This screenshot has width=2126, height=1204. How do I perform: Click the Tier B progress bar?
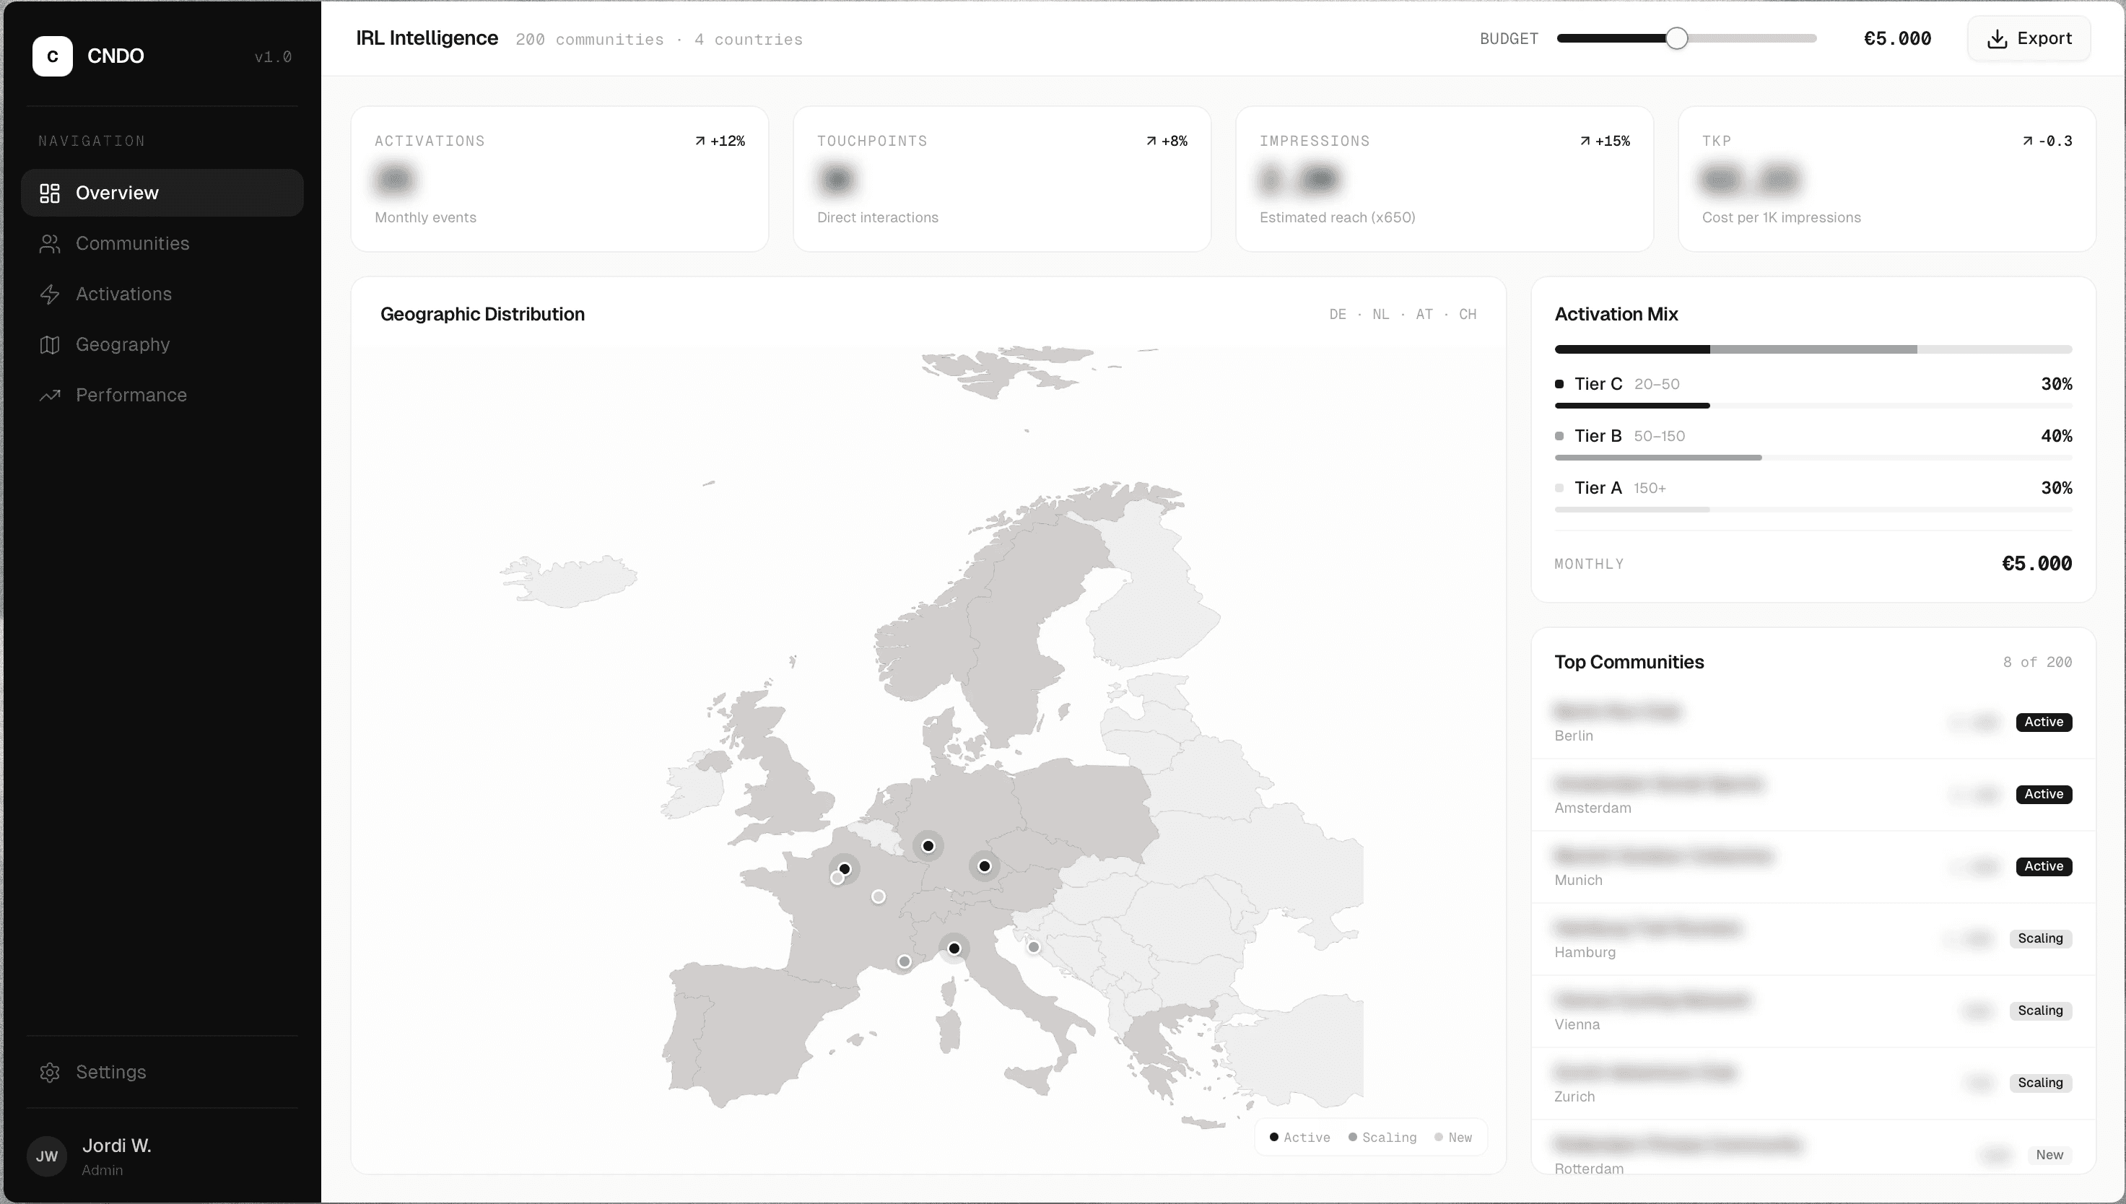tap(1657, 458)
